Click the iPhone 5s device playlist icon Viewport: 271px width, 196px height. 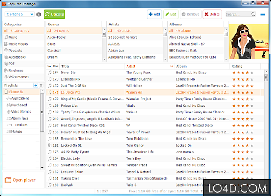[x=6, y=92]
